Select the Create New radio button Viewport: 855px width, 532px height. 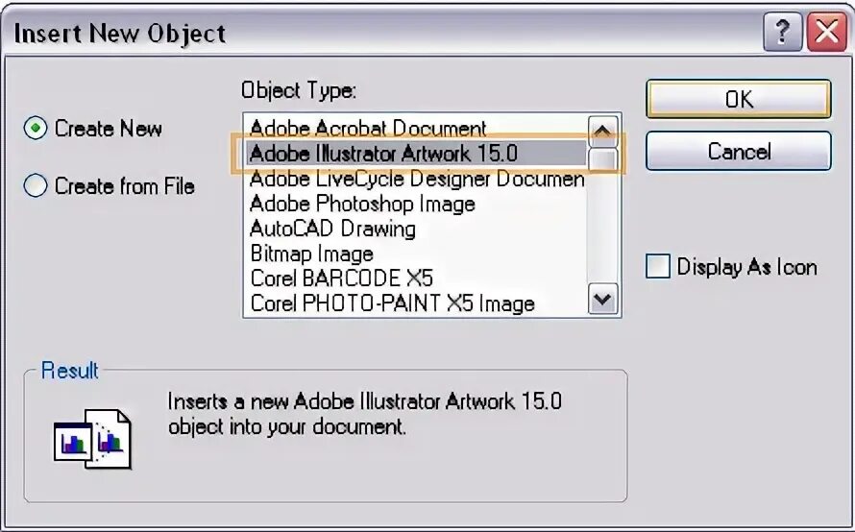click(x=36, y=129)
